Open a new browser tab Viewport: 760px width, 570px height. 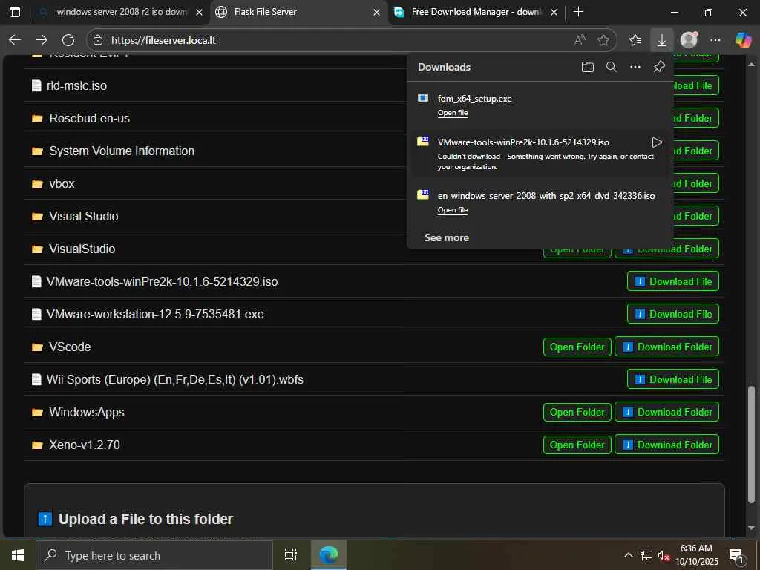pos(578,12)
